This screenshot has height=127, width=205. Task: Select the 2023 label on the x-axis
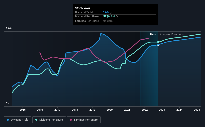pyautogui.click(x=162, y=110)
